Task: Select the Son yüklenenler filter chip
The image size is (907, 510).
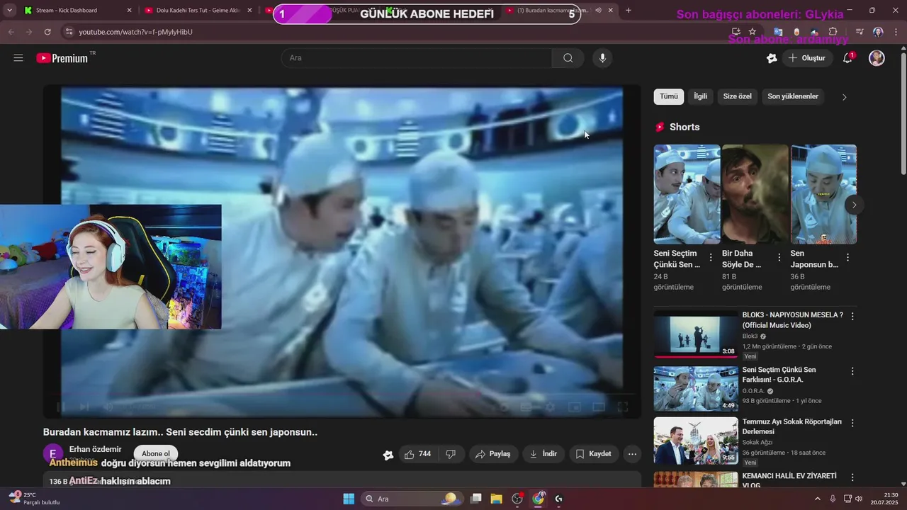Action: click(793, 96)
